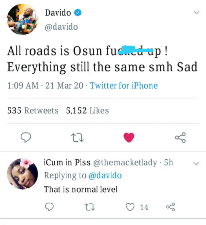Expand options chevron on Davido's tweet
The image size is (206, 225).
196,12
